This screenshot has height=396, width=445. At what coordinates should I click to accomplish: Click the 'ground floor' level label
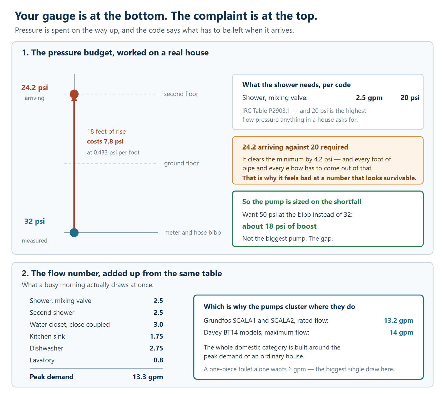(181, 163)
